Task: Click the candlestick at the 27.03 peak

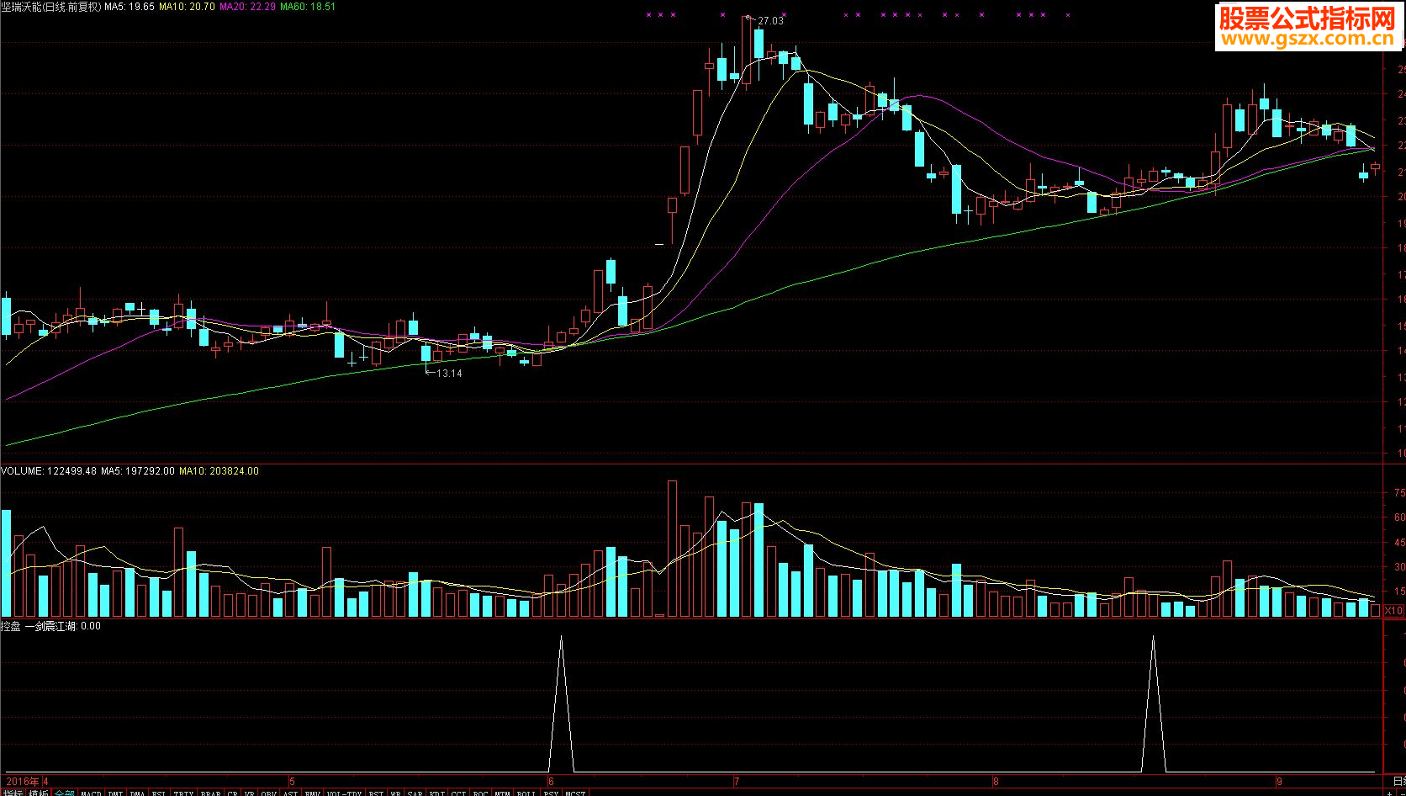Action: (x=746, y=50)
